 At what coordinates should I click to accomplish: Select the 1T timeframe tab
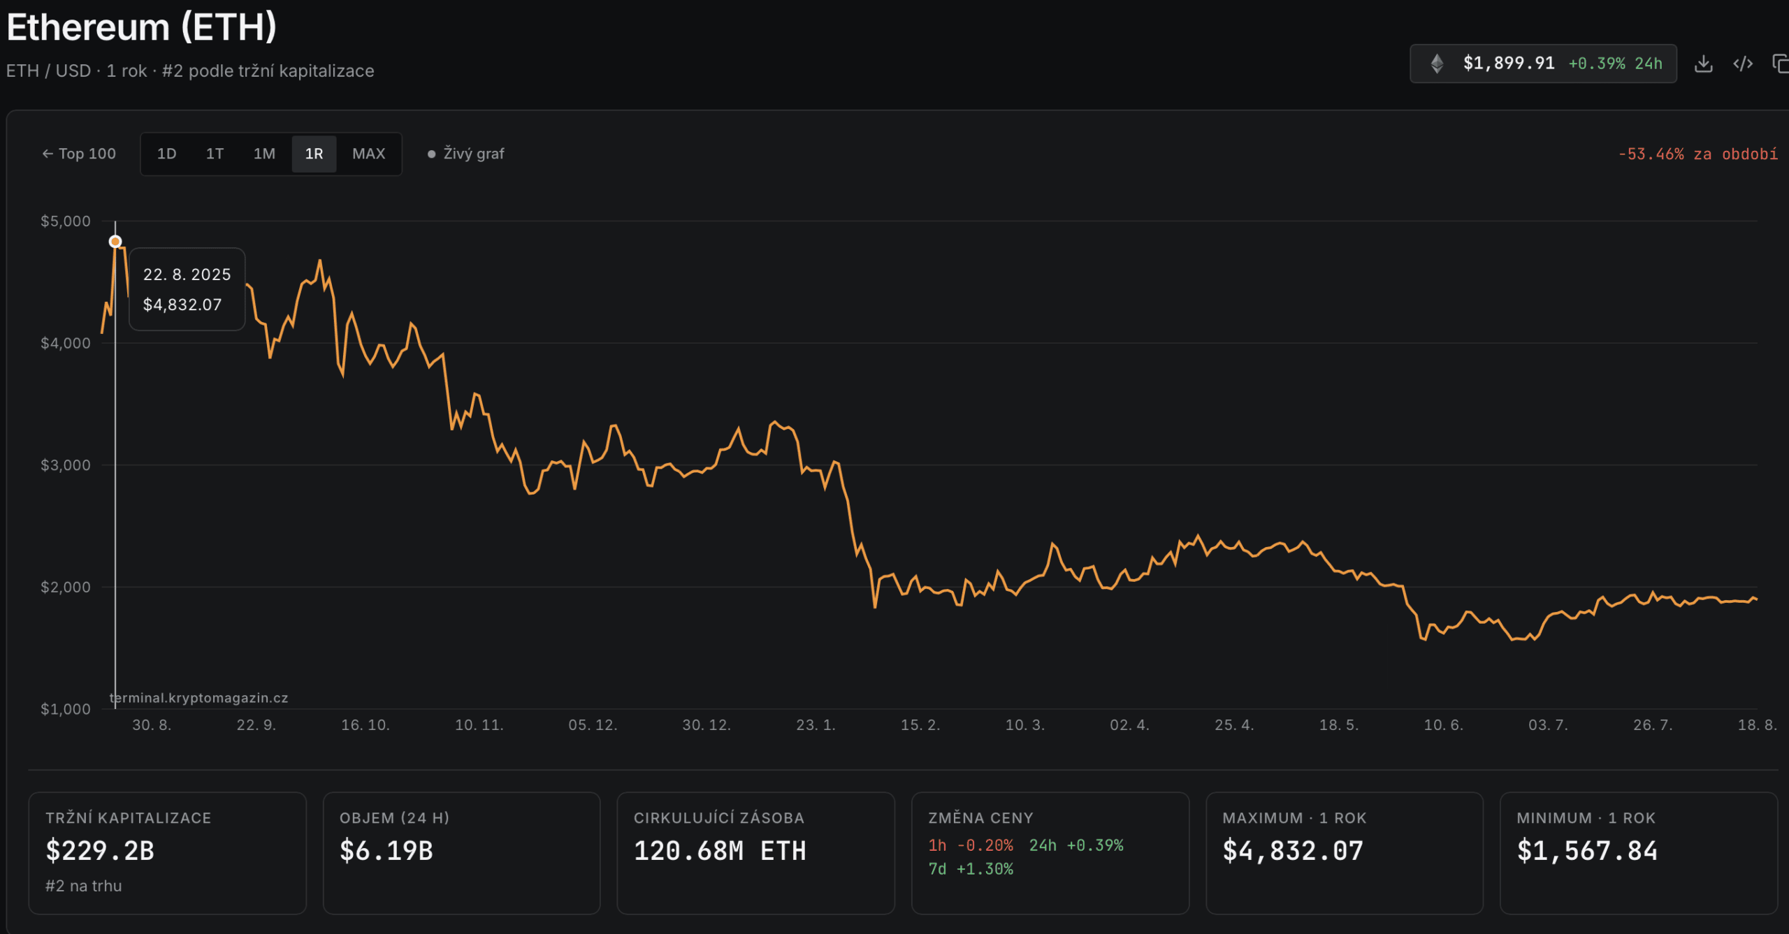[215, 154]
